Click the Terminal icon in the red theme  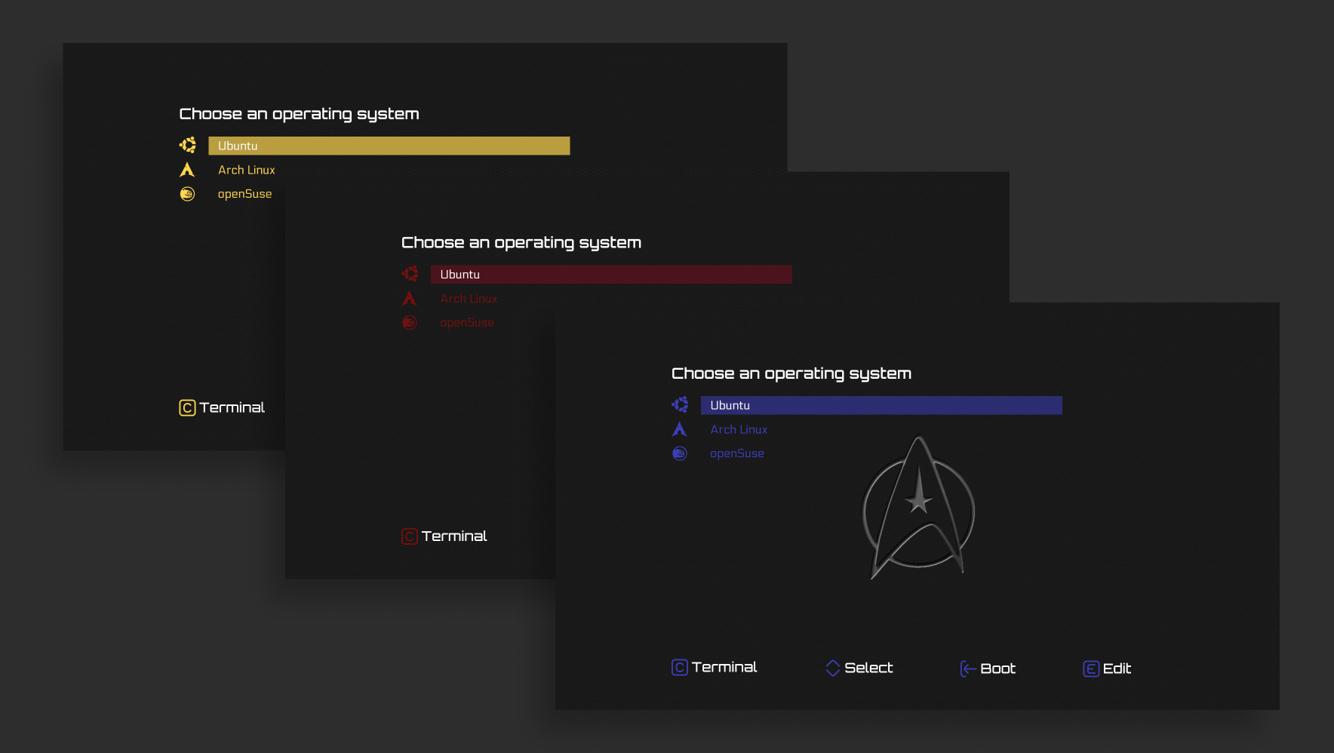tap(408, 536)
